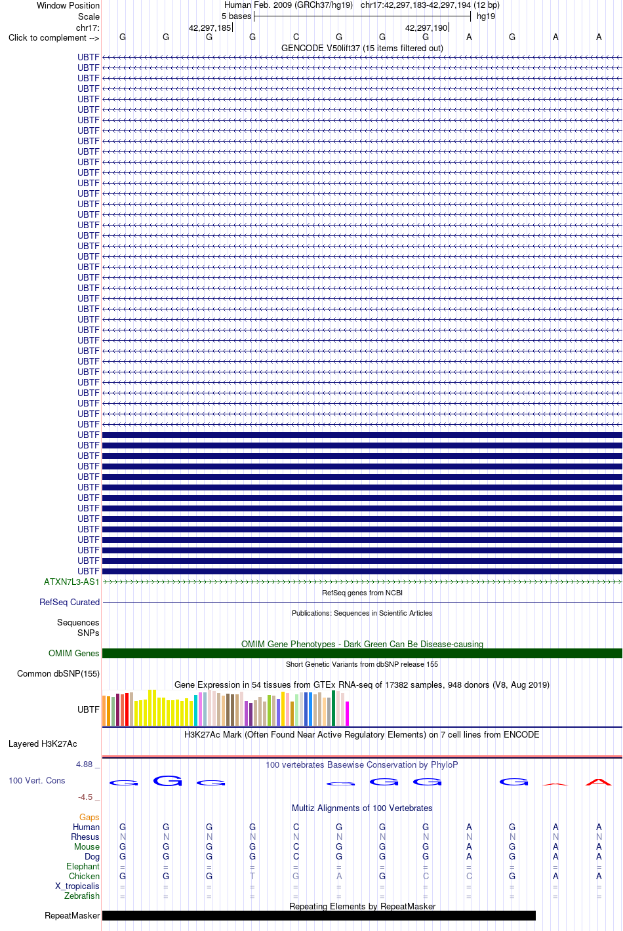Open the RefSeq Curated track label
Image resolution: width=623 pixels, height=931 pixels.
[x=70, y=602]
